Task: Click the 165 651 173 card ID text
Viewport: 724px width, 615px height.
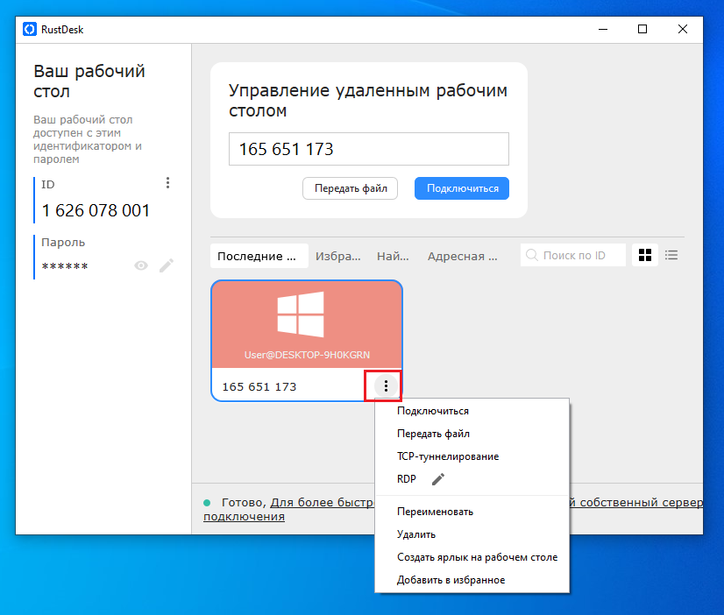Action: [259, 386]
